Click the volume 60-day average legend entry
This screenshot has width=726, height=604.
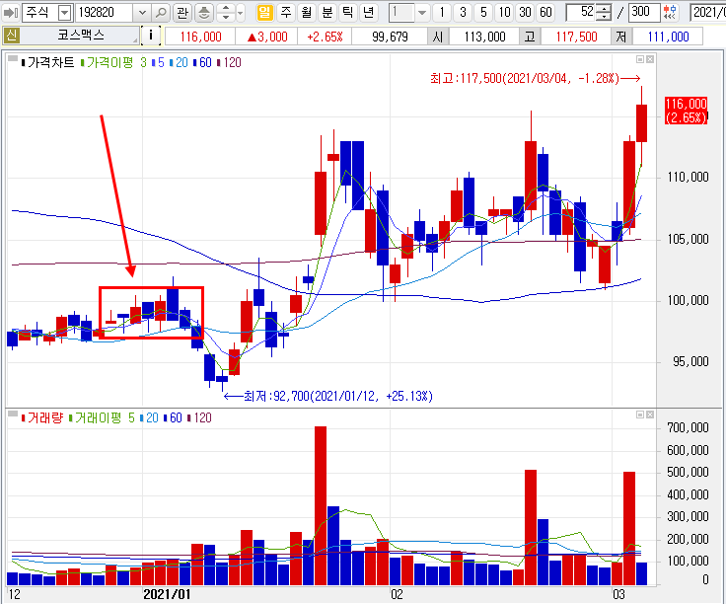173,417
